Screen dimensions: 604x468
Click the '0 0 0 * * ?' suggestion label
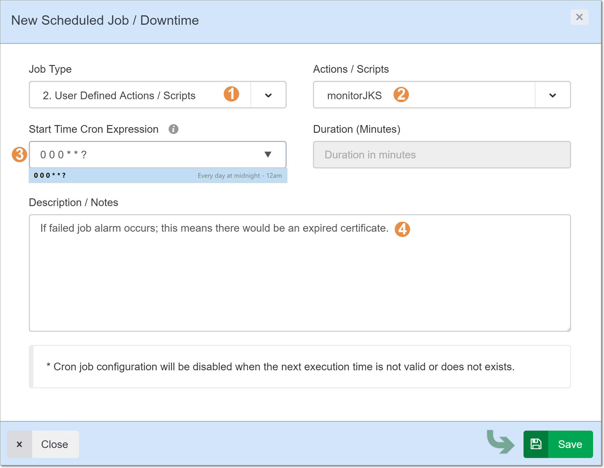coord(50,175)
